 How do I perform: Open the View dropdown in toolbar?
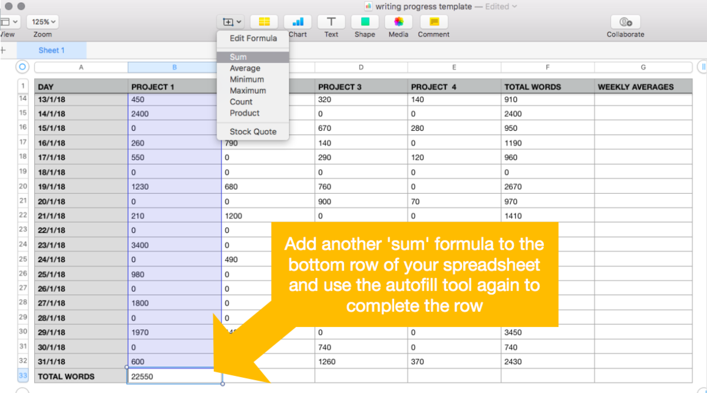click(8, 22)
